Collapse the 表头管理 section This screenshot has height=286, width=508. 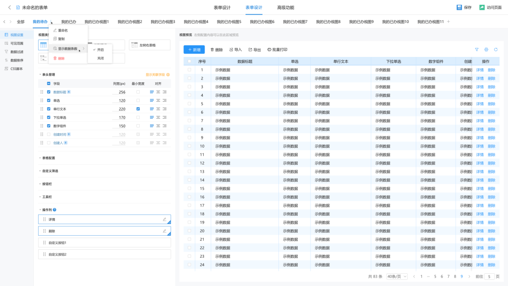click(44, 74)
